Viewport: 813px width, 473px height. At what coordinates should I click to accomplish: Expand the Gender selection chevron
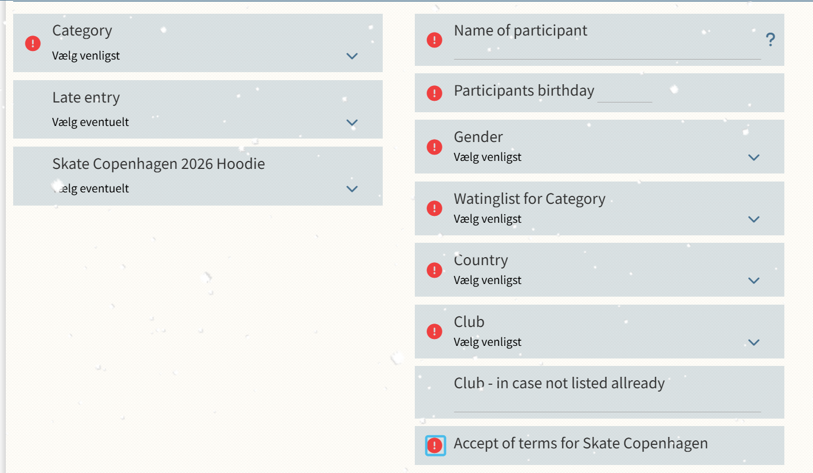(753, 157)
